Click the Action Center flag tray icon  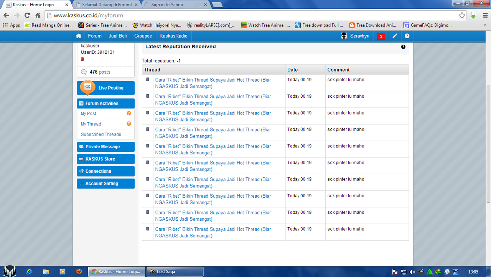point(395,272)
